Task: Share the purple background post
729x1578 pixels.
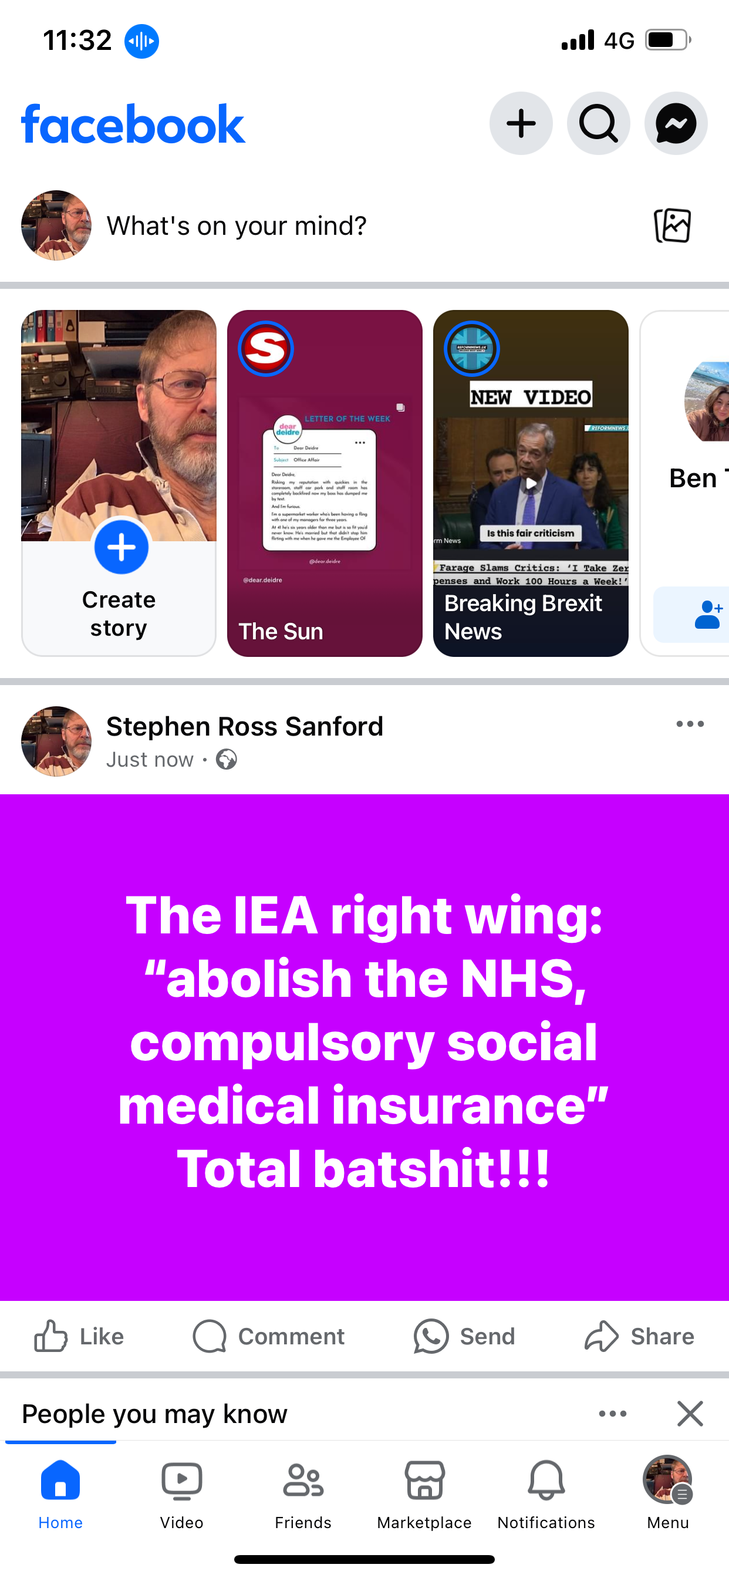Action: click(x=639, y=1336)
